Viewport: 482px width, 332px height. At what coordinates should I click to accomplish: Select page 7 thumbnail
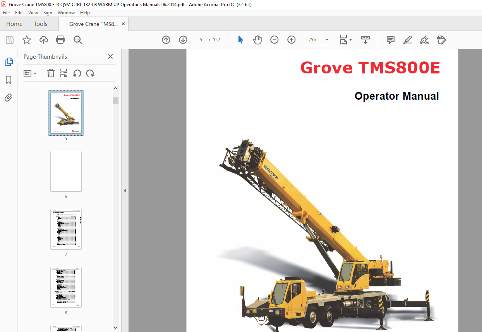click(66, 229)
